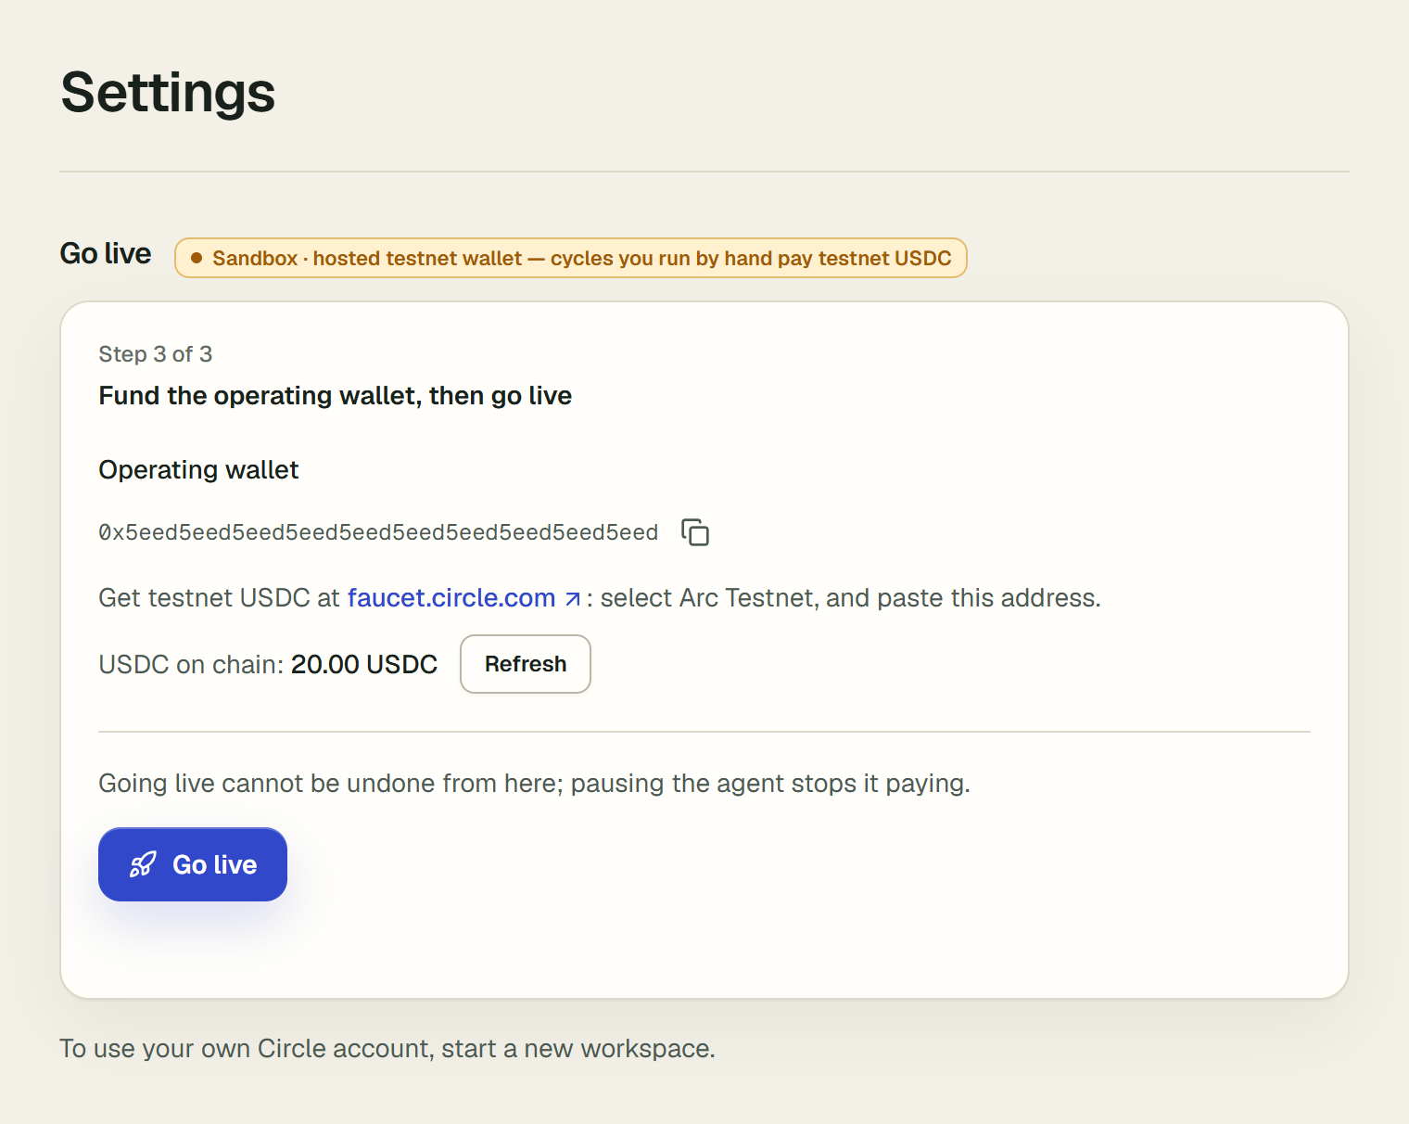This screenshot has height=1124, width=1409.
Task: Click the Go live section heading
Action: (x=106, y=254)
